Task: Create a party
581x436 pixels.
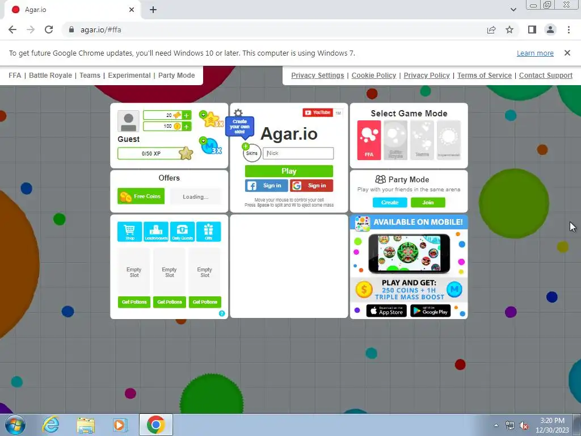Action: coord(390,203)
